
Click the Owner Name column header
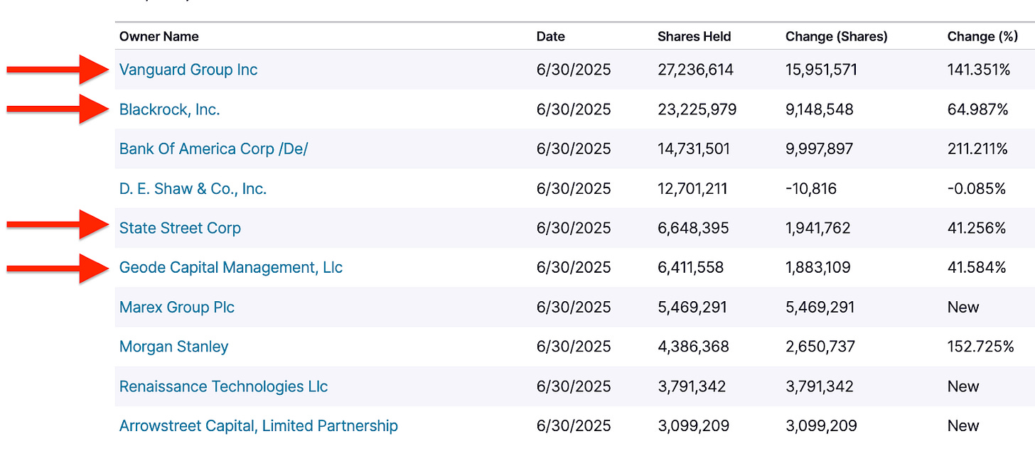[x=159, y=36]
